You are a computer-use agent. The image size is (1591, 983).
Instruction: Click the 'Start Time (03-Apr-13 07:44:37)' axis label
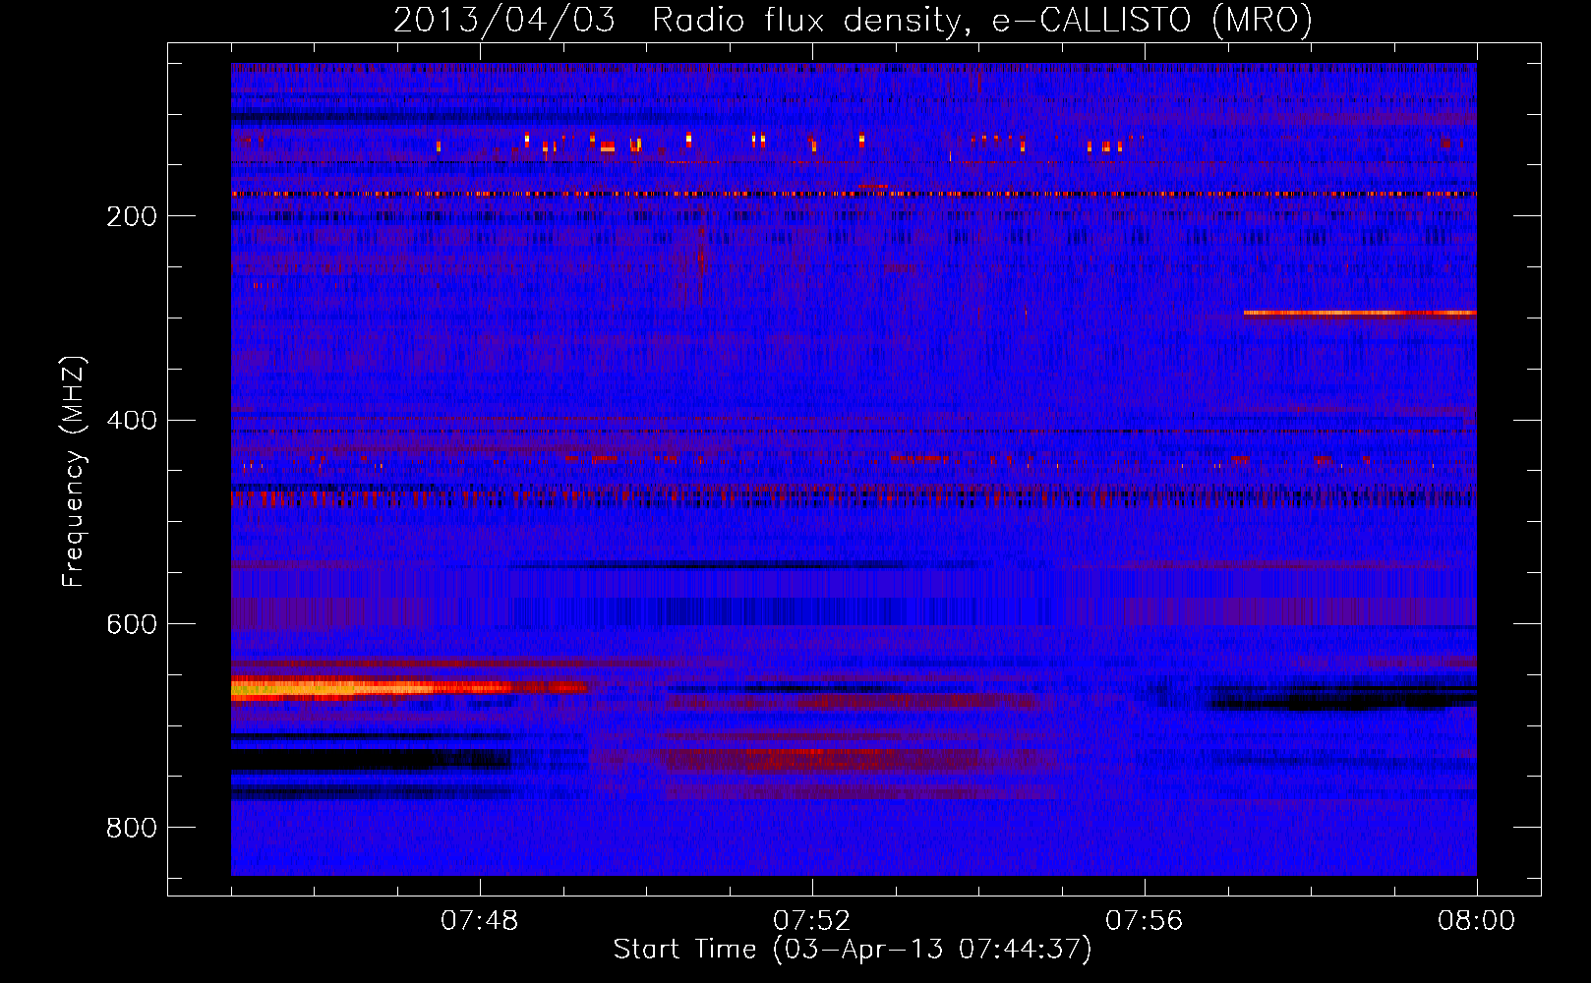853,950
